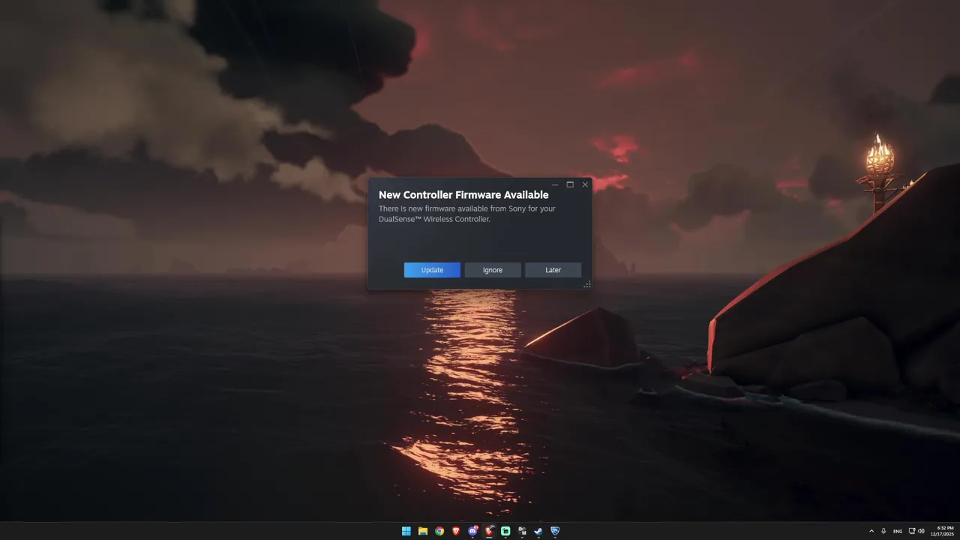Screen dimensions: 960x540
Task: Click the Update firmware button
Action: tap(432, 270)
